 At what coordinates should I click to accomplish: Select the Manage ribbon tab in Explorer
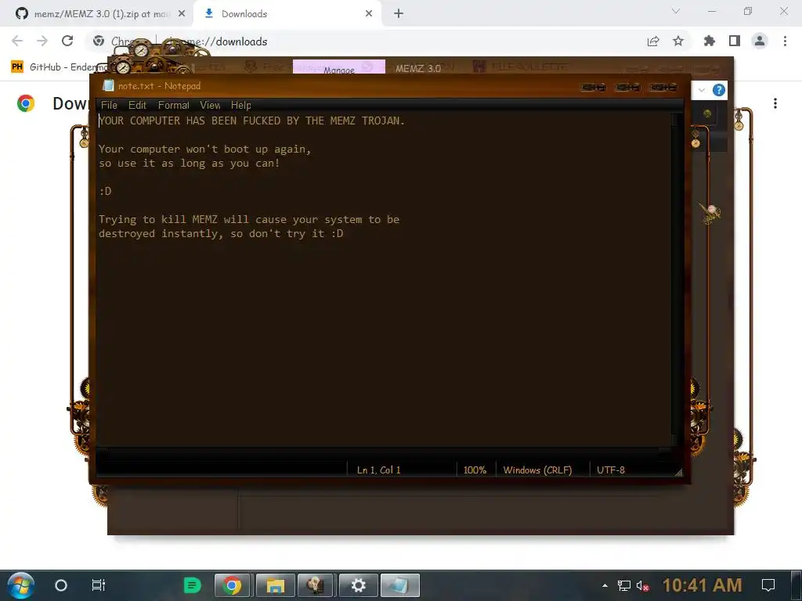coord(338,67)
